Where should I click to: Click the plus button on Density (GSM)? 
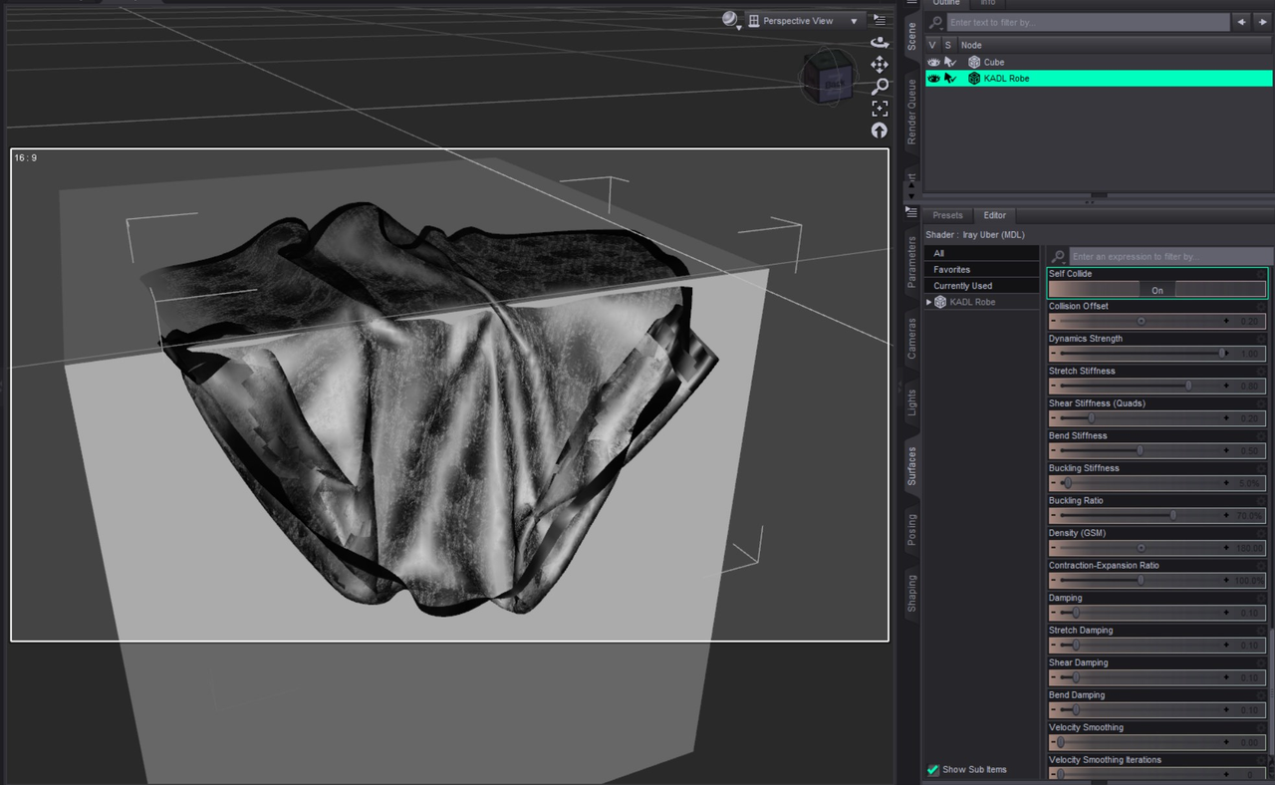(x=1226, y=548)
